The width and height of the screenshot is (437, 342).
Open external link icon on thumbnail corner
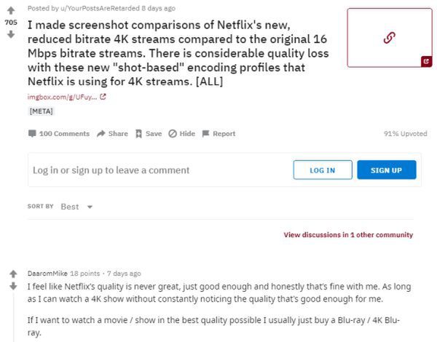point(426,62)
